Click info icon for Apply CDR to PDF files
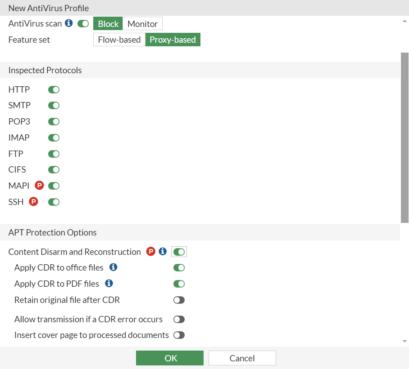 pyautogui.click(x=109, y=284)
